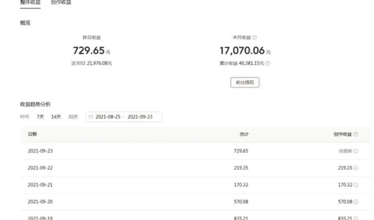374x220 pixels.
Task: Click the help icon beside 创作收益 header
Action: pyautogui.click(x=355, y=134)
